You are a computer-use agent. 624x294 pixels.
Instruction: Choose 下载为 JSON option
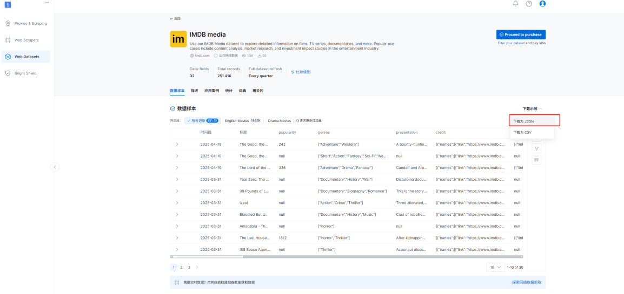coord(532,121)
